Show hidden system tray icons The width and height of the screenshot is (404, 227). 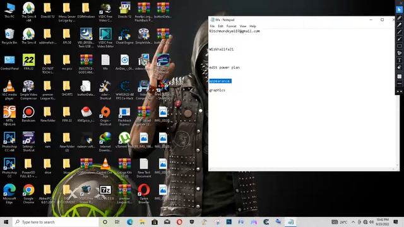pos(353,222)
